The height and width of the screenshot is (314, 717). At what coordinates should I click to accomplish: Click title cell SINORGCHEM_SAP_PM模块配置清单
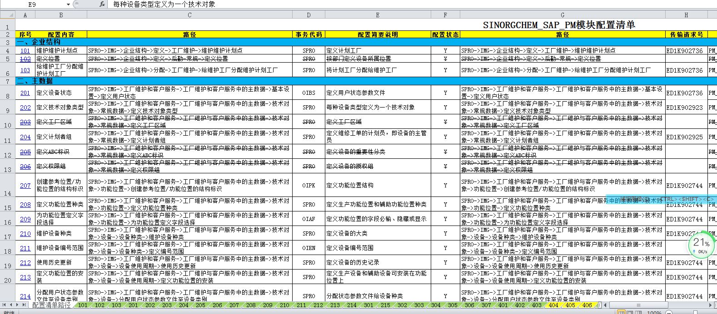tap(559, 25)
